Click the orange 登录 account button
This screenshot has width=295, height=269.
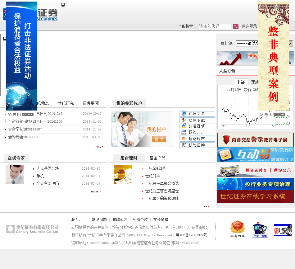[159, 139]
